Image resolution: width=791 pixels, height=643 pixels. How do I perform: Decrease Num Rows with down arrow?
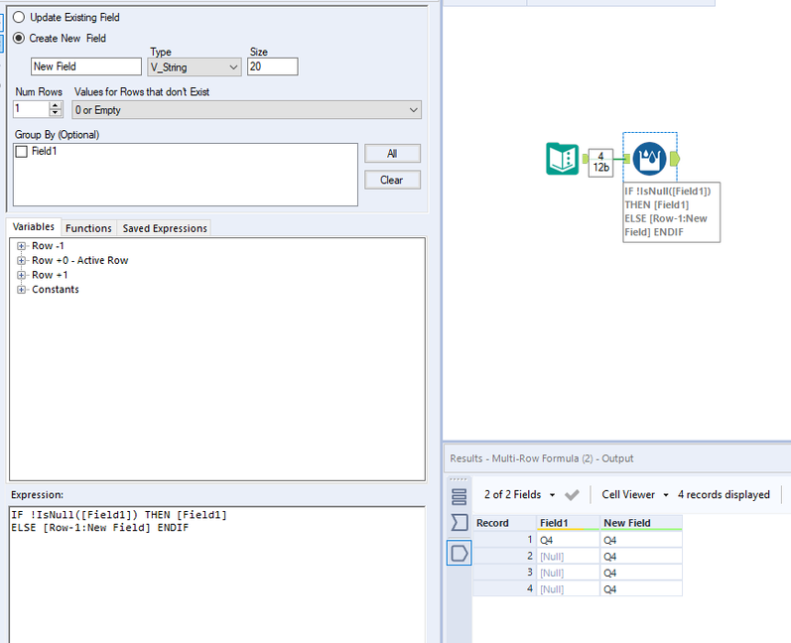click(56, 112)
